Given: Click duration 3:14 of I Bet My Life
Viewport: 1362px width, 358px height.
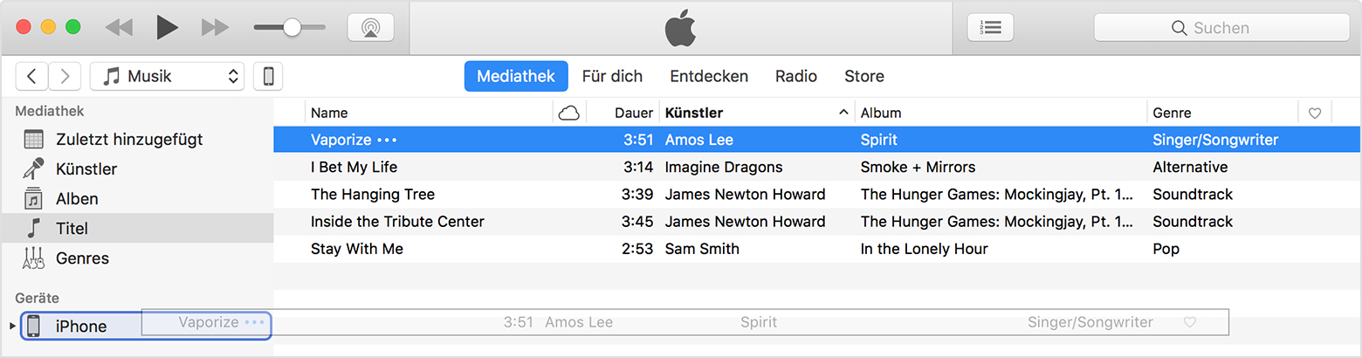Looking at the screenshot, I should 637,167.
